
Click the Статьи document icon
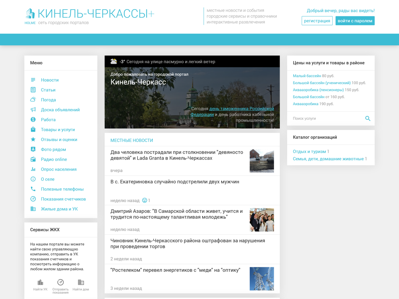(33, 90)
